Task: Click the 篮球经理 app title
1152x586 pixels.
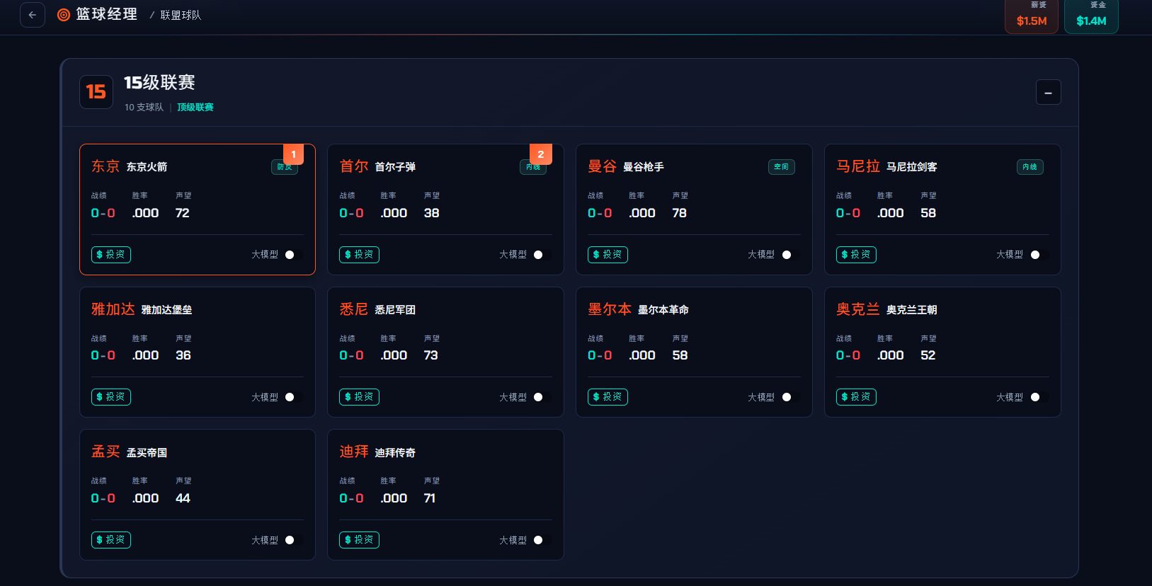Action: pyautogui.click(x=107, y=14)
